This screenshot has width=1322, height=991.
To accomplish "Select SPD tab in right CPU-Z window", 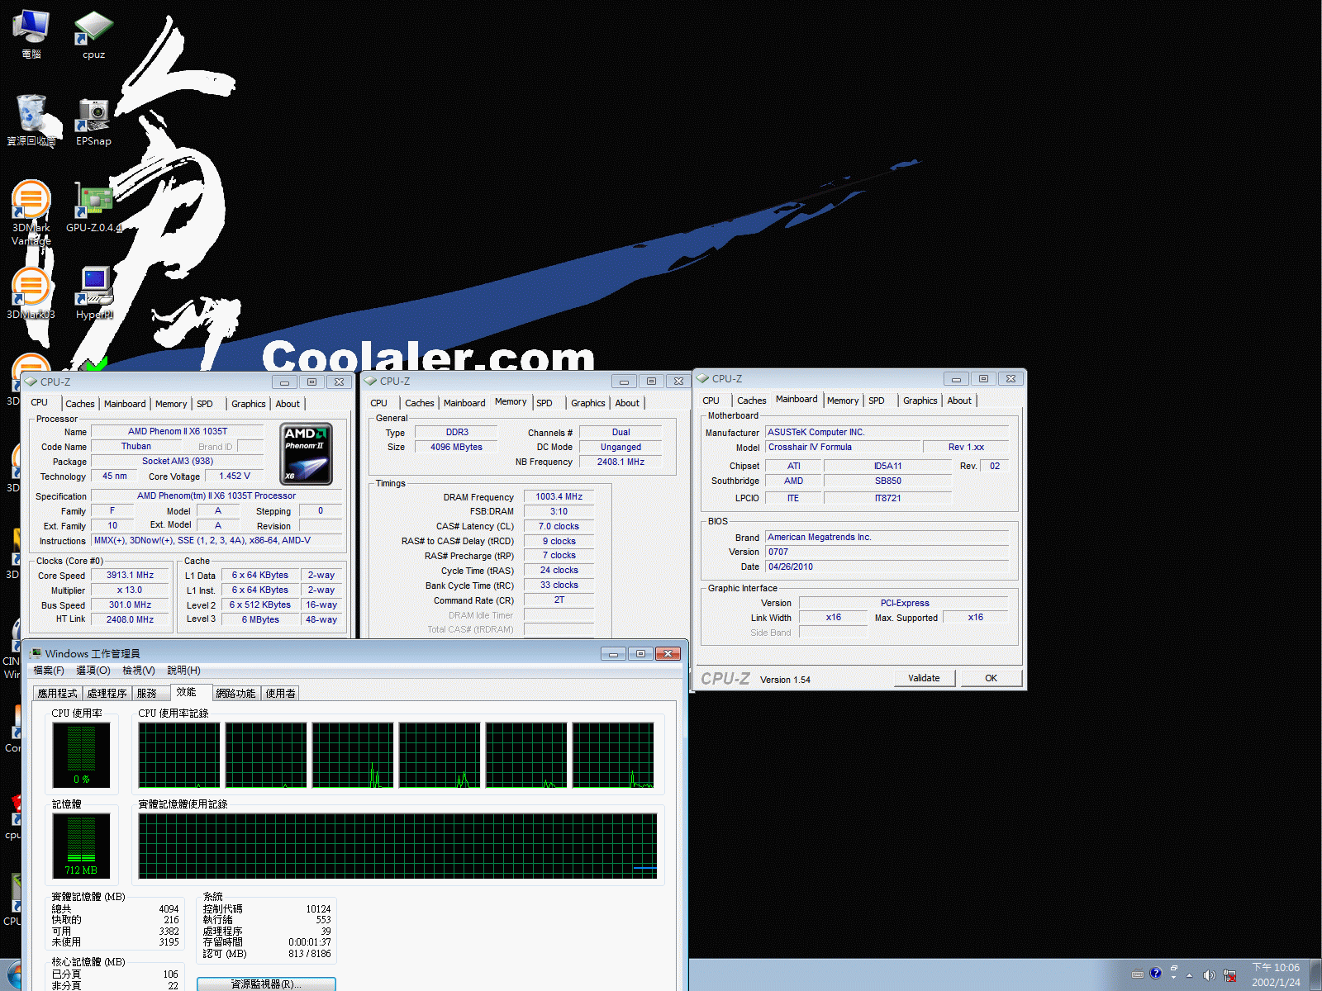I will click(877, 401).
